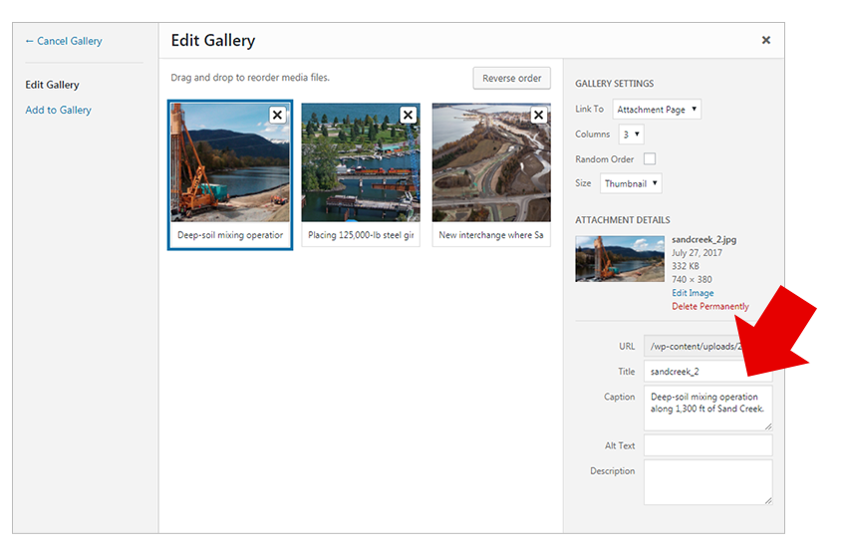Image resolution: width=847 pixels, height=560 pixels.
Task: Focus the URL field
Action: pyautogui.click(x=707, y=346)
